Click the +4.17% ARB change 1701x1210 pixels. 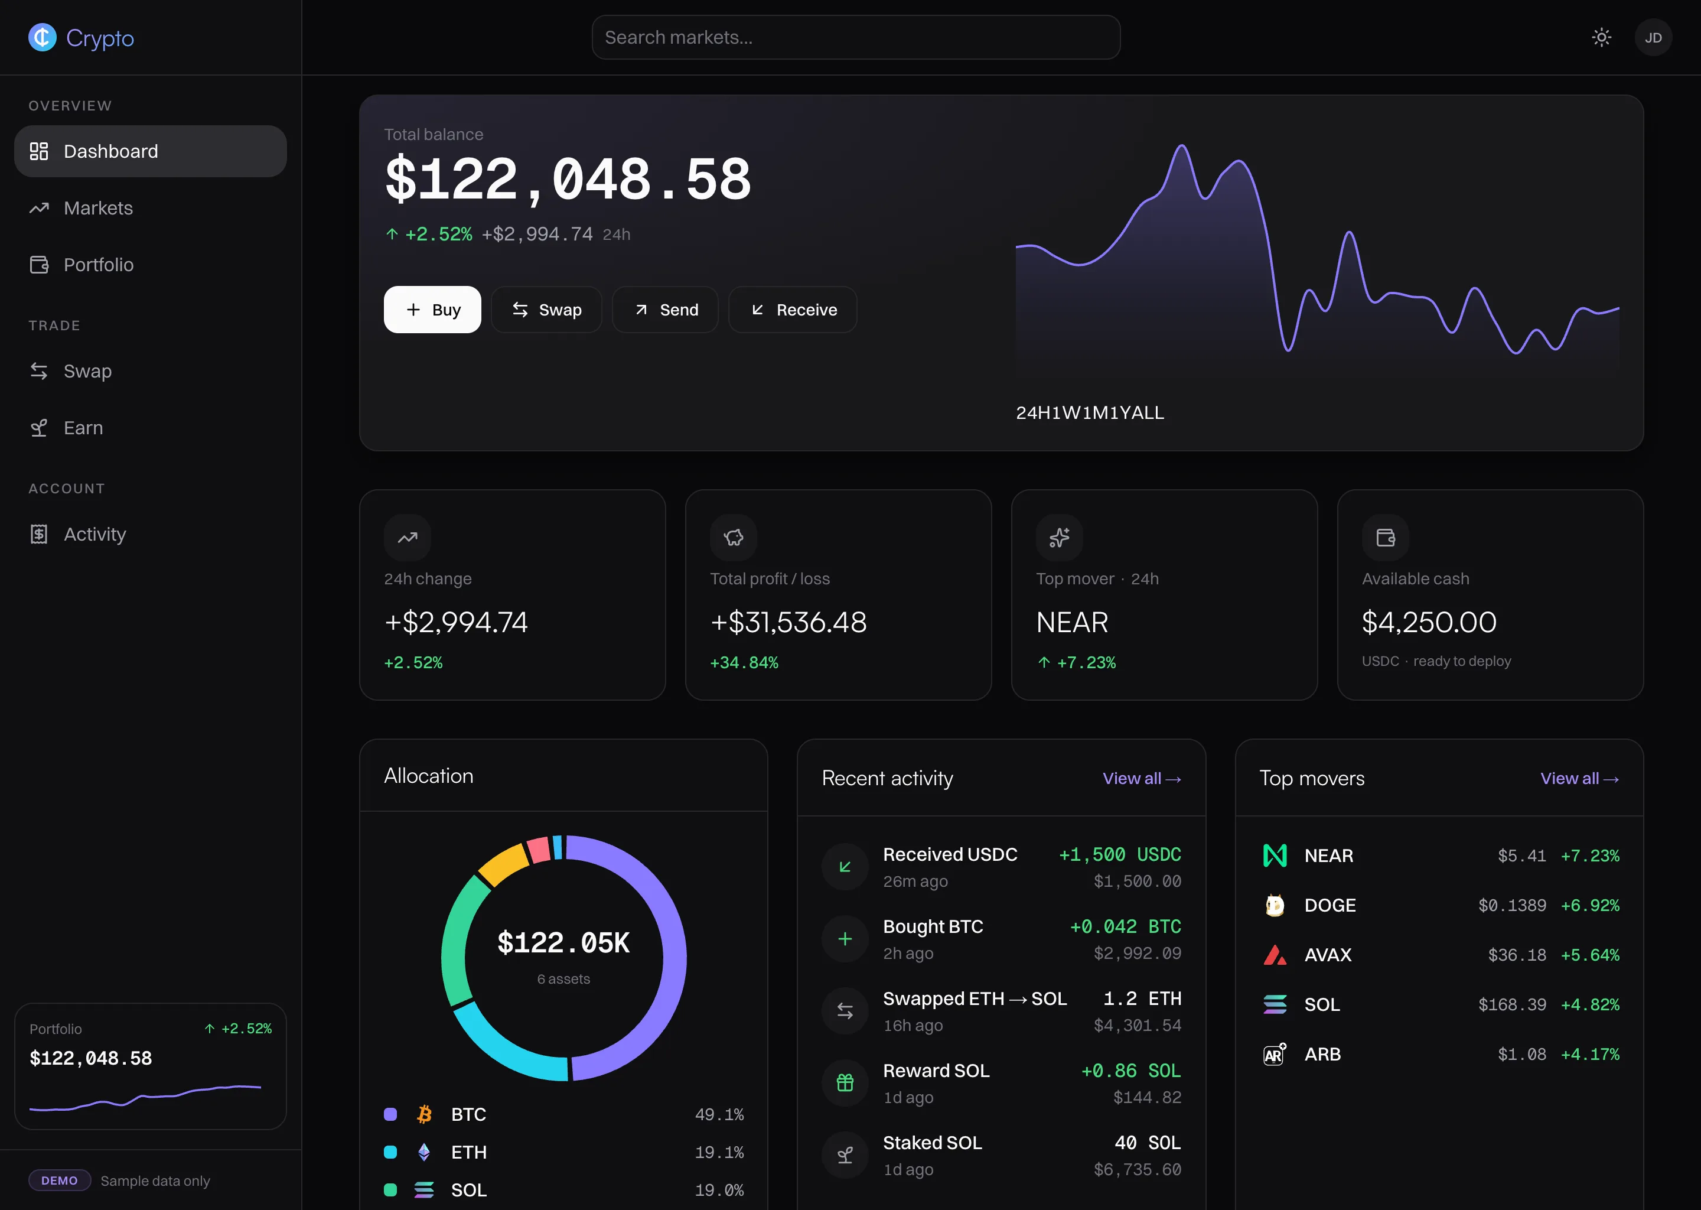pyautogui.click(x=1590, y=1054)
